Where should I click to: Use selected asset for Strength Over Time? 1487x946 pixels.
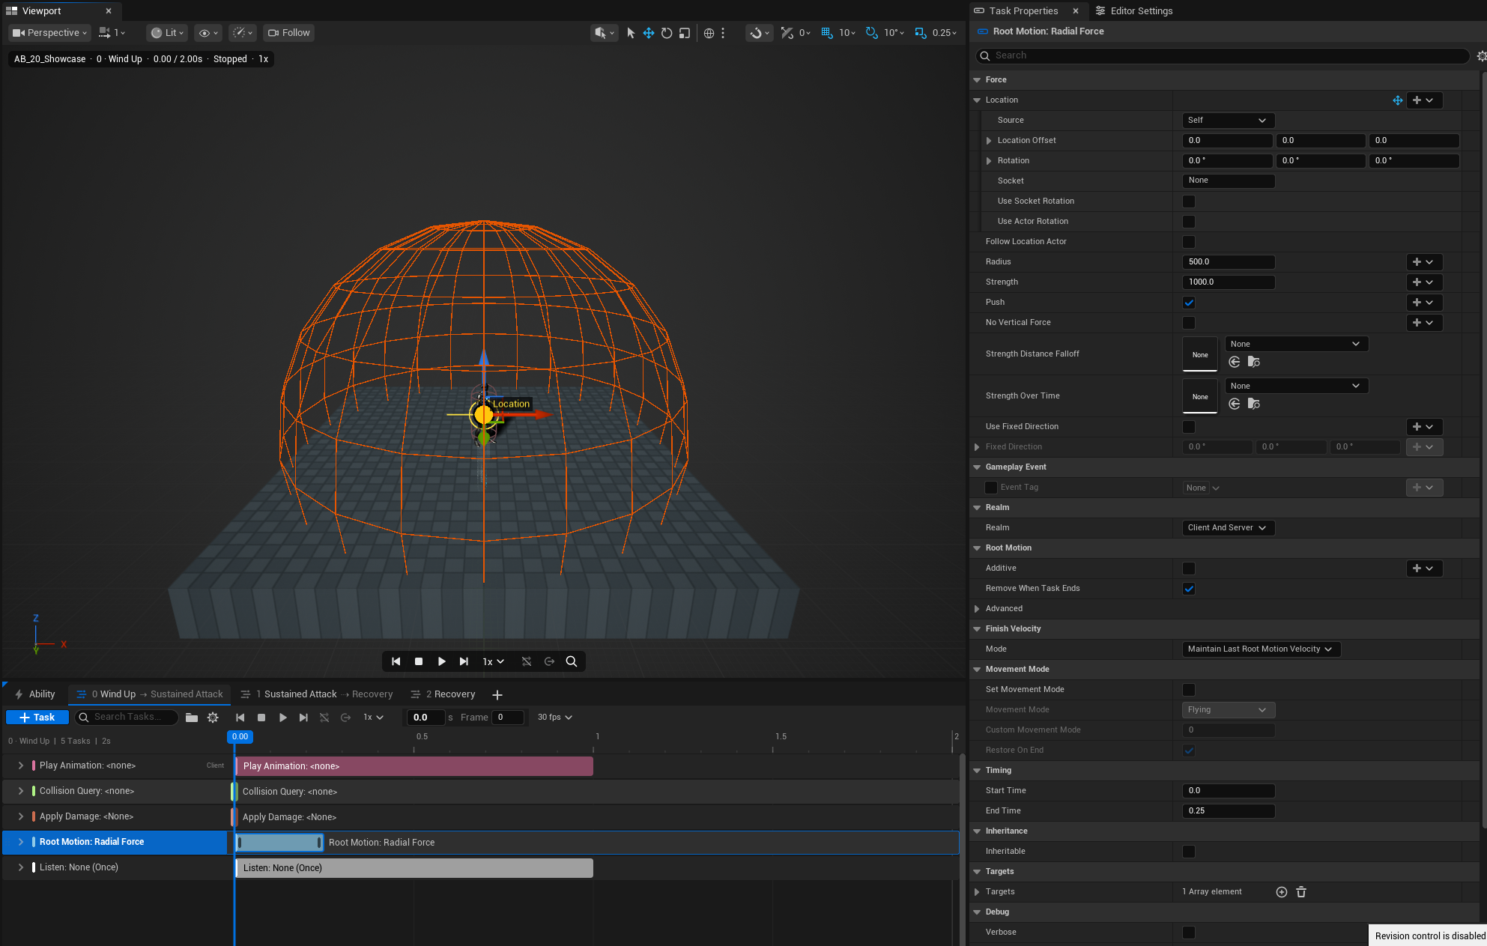pyautogui.click(x=1235, y=404)
